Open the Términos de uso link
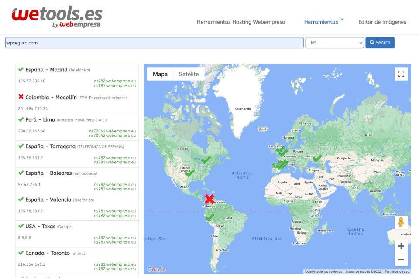Image resolution: width=419 pixels, height=278 pixels. tap(397, 271)
